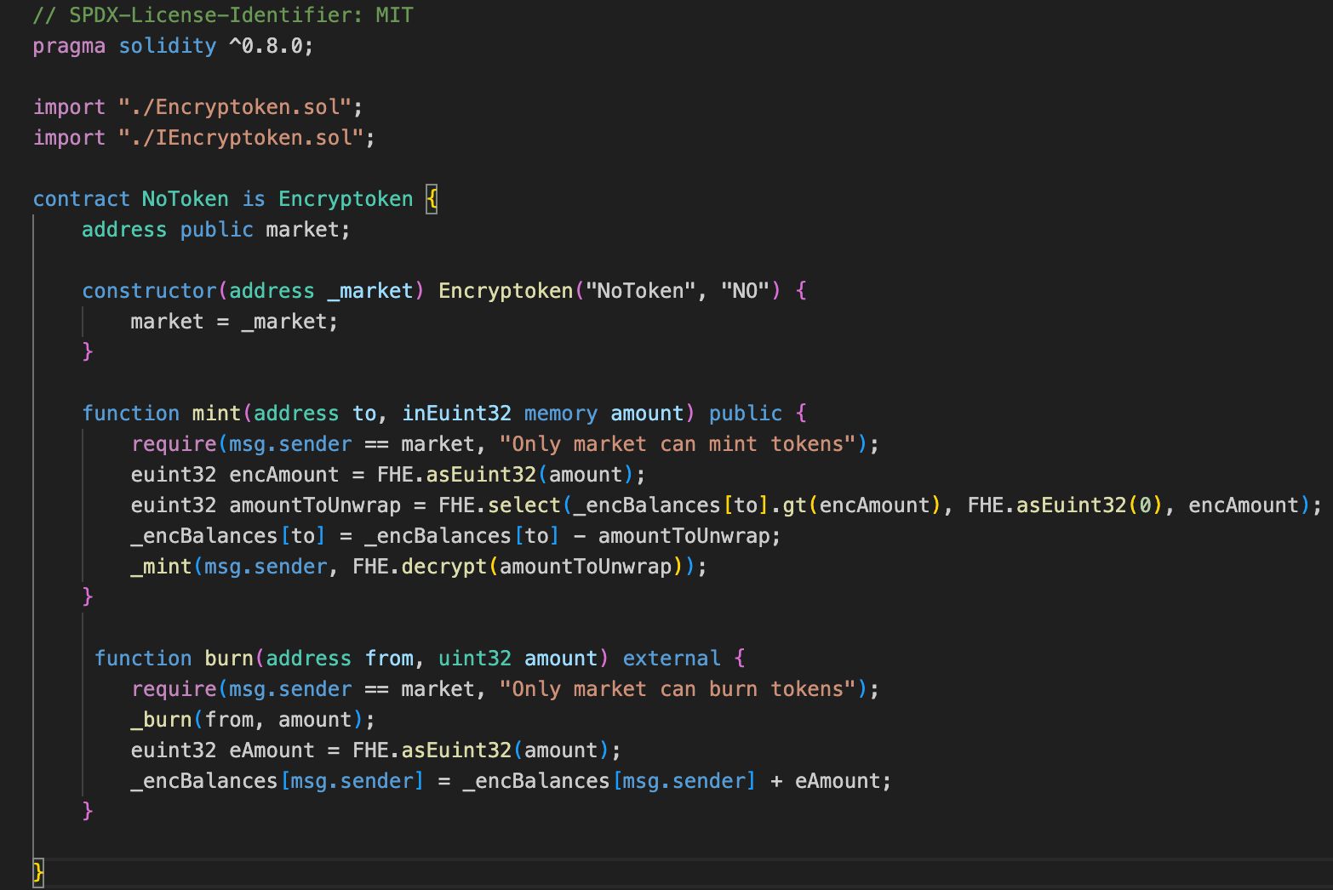Click the FHE.select call
The height and width of the screenshot is (890, 1333).
click(x=500, y=505)
